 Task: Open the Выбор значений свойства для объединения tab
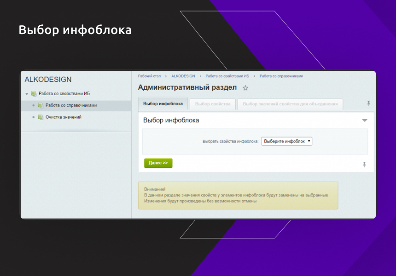click(291, 103)
